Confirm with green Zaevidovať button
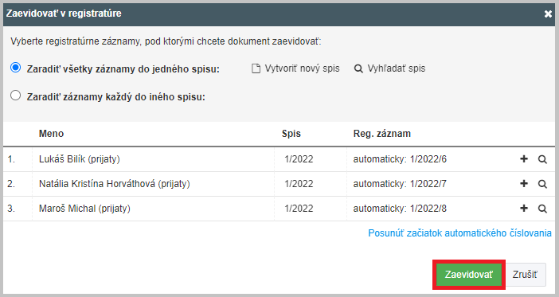 pos(469,275)
